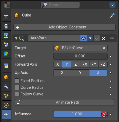Open the Physics properties tab
This screenshot has width=119, height=122.
(6, 105)
